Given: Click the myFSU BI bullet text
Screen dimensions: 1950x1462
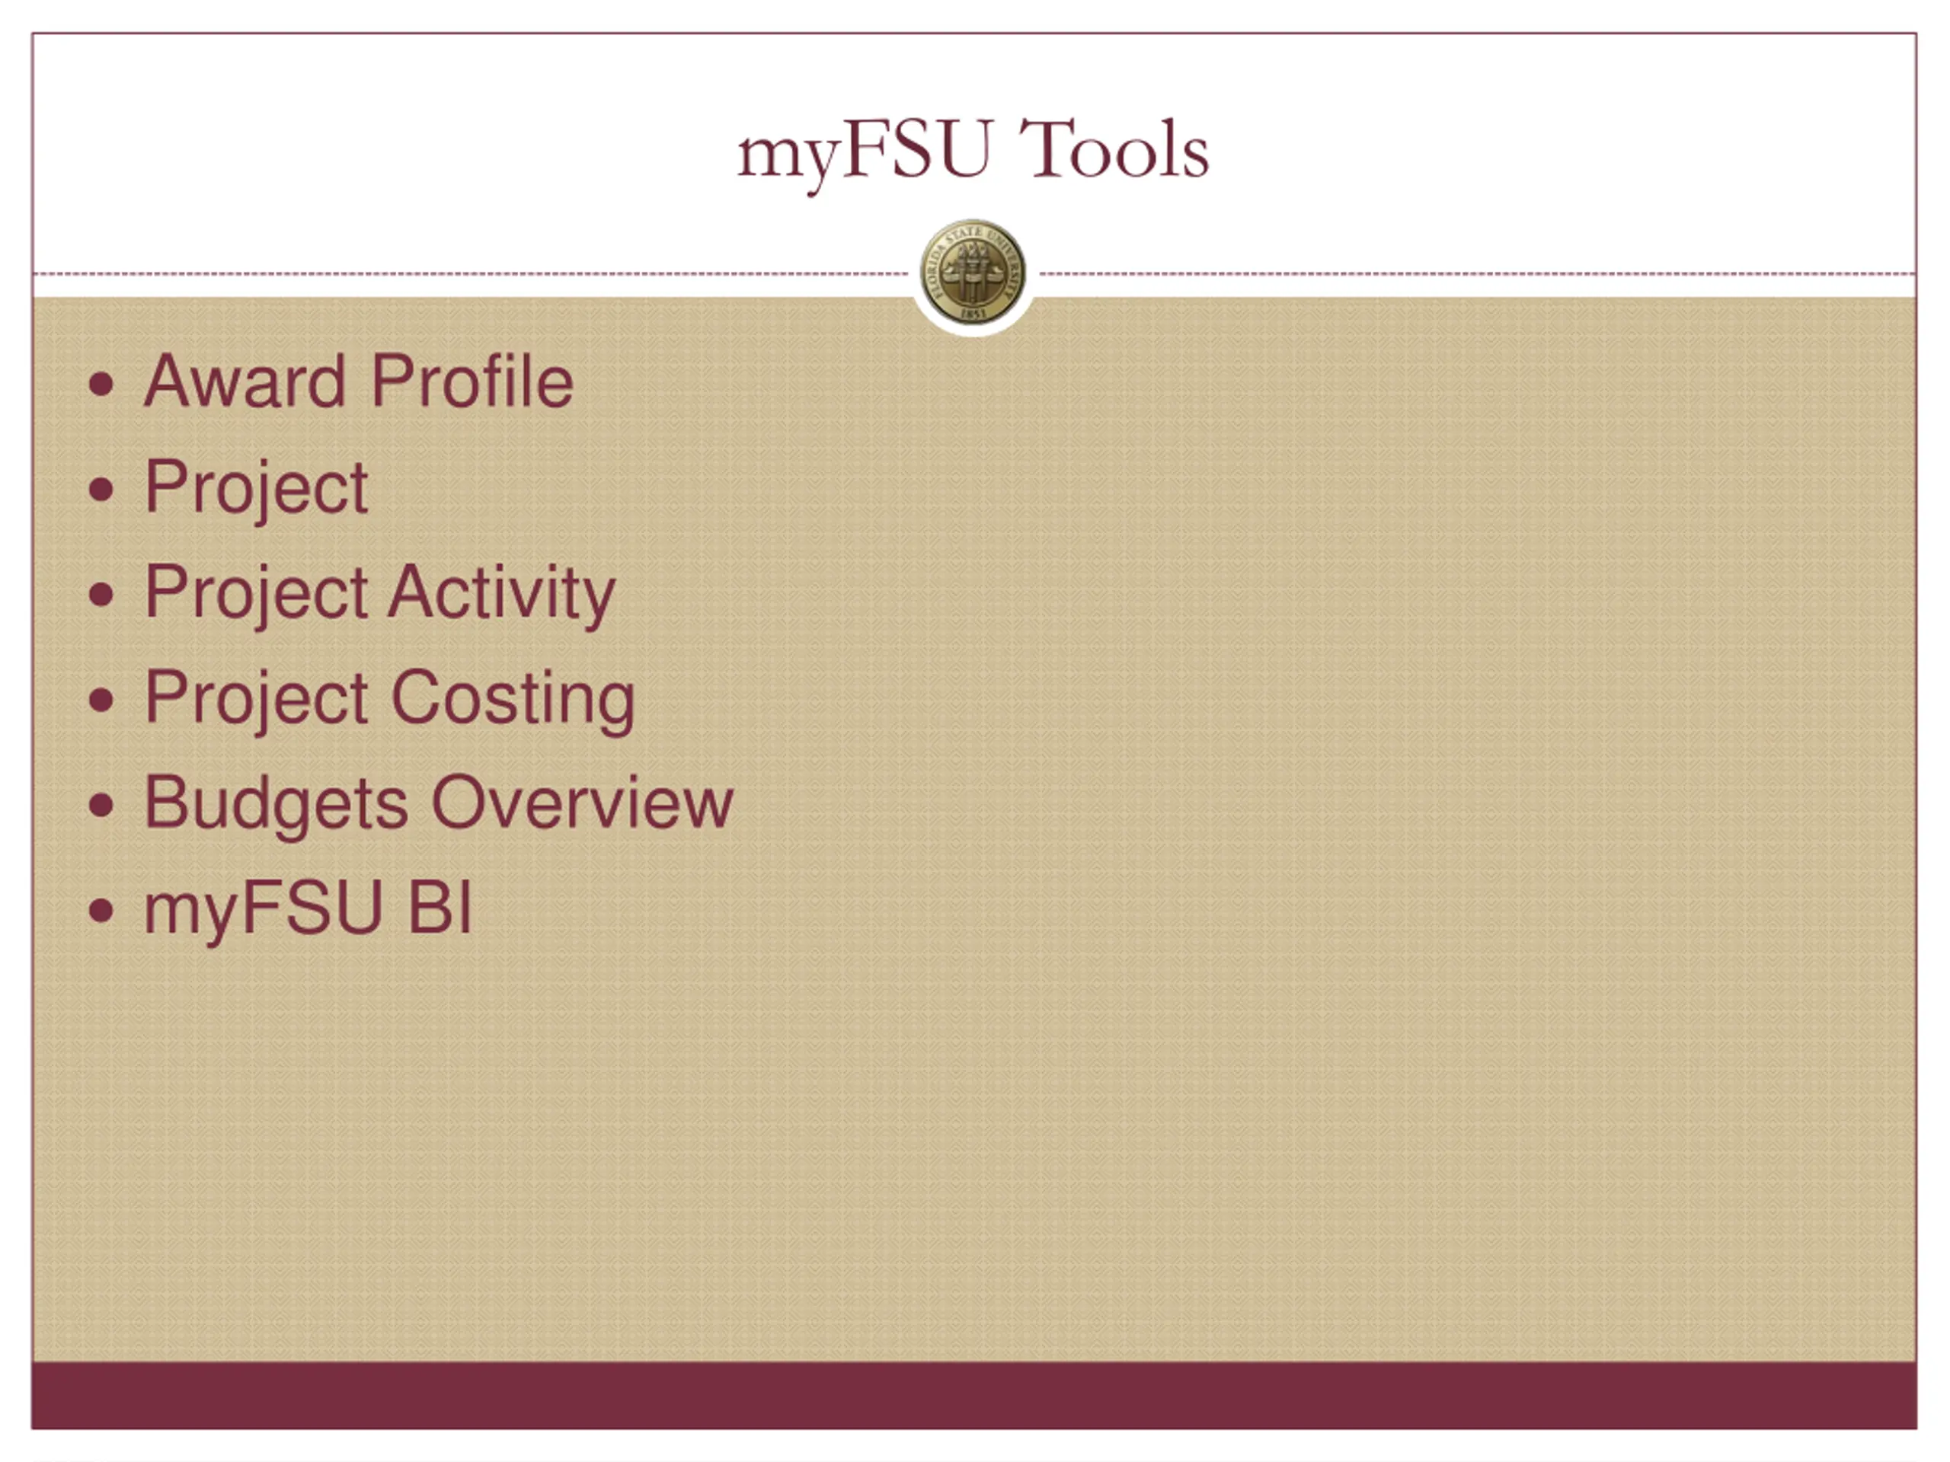Looking at the screenshot, I should pos(308,911).
